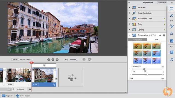Select the bottom-right coolest temperature preset

click(x=156, y=60)
